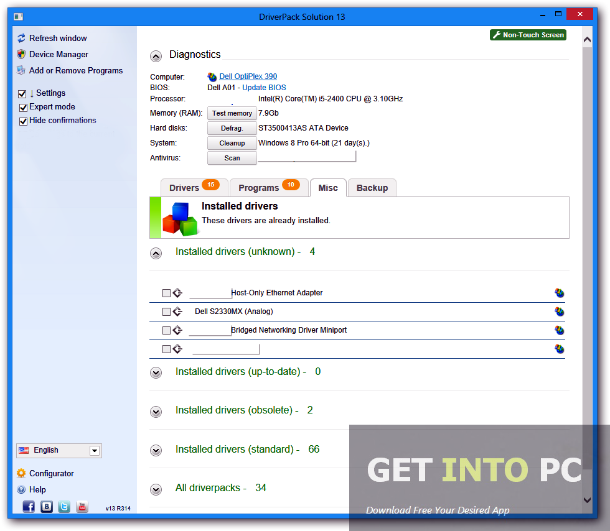Uncheck Expert mode
The image size is (610, 531).
click(23, 108)
